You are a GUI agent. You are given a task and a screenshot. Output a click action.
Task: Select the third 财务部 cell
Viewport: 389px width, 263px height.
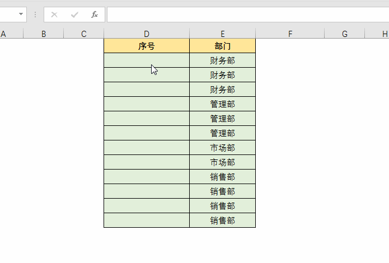pyautogui.click(x=223, y=90)
